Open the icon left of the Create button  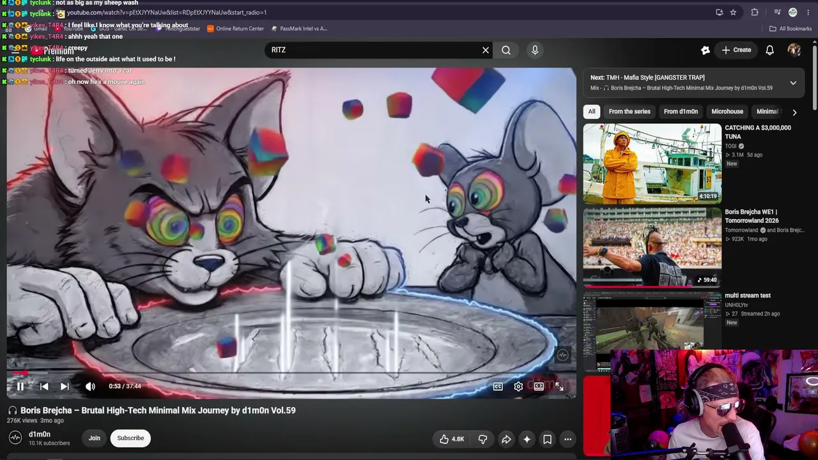click(x=706, y=50)
